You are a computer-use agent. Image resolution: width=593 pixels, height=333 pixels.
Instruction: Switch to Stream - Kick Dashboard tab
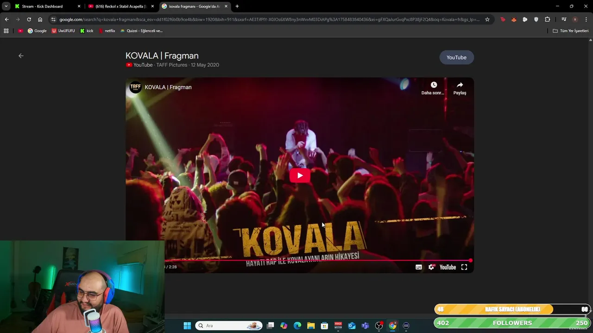point(47,6)
